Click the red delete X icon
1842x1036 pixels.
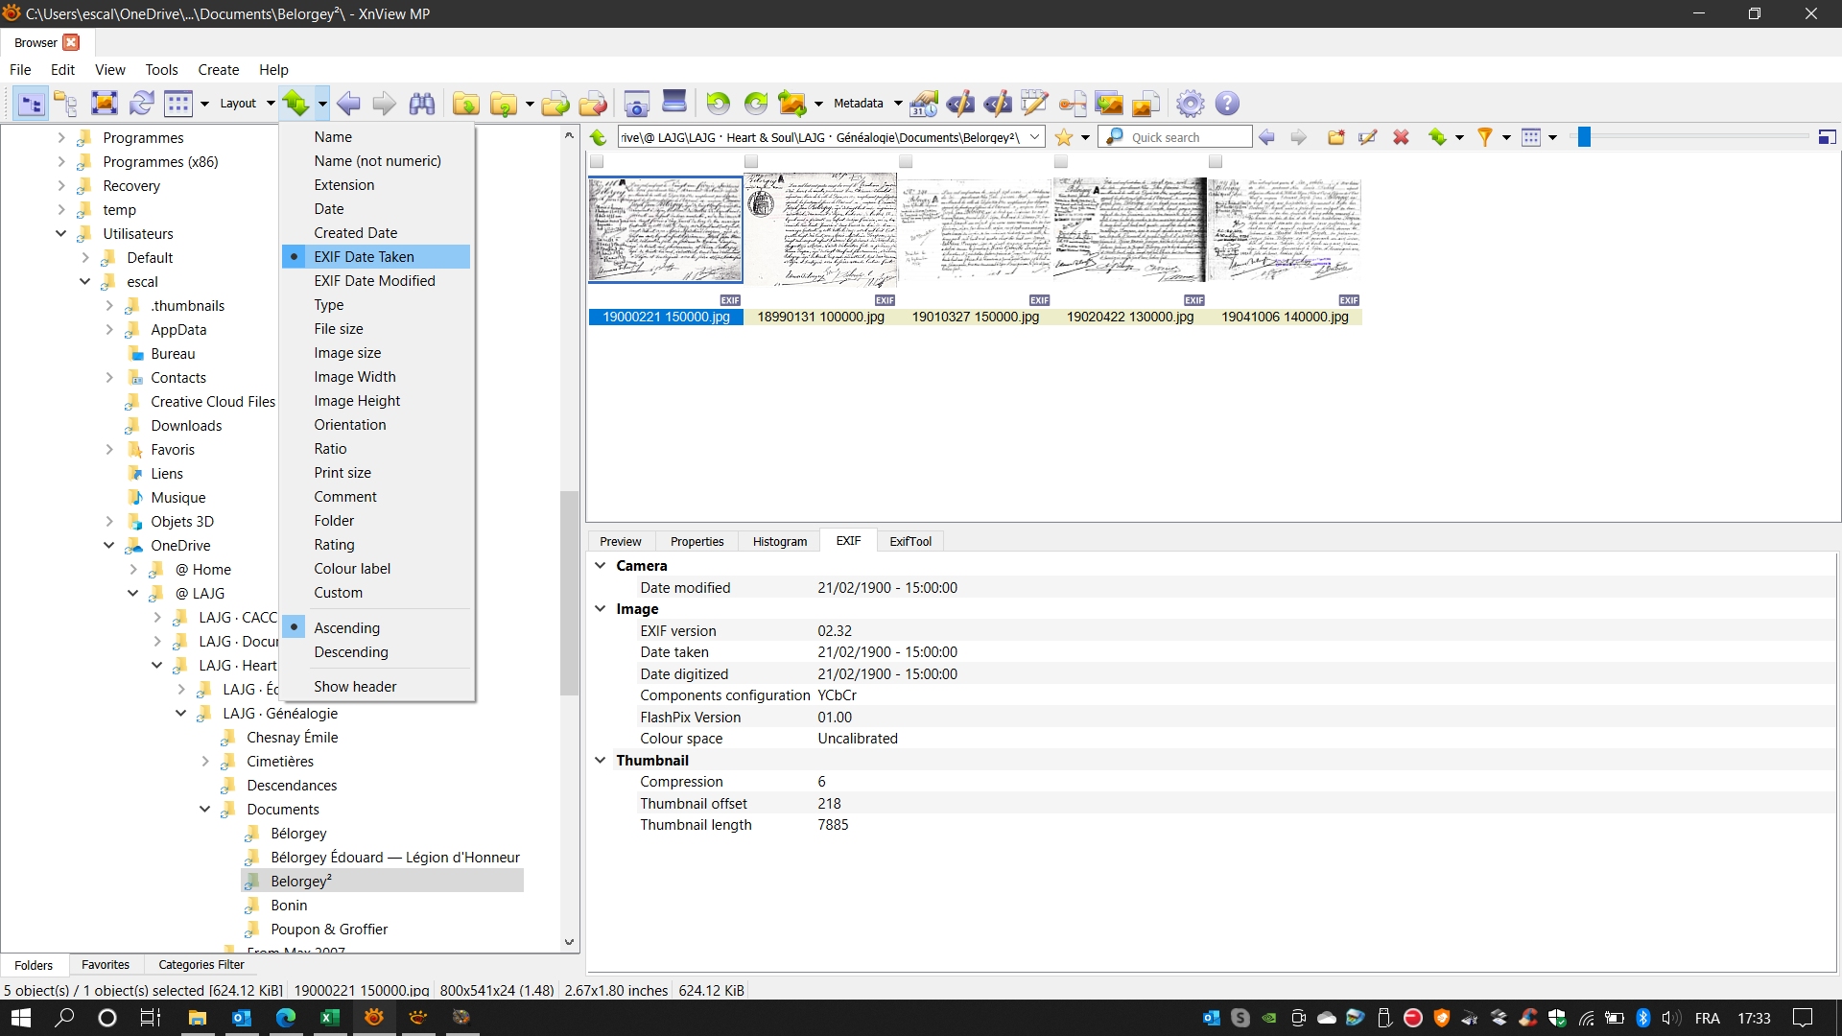pyautogui.click(x=1401, y=137)
